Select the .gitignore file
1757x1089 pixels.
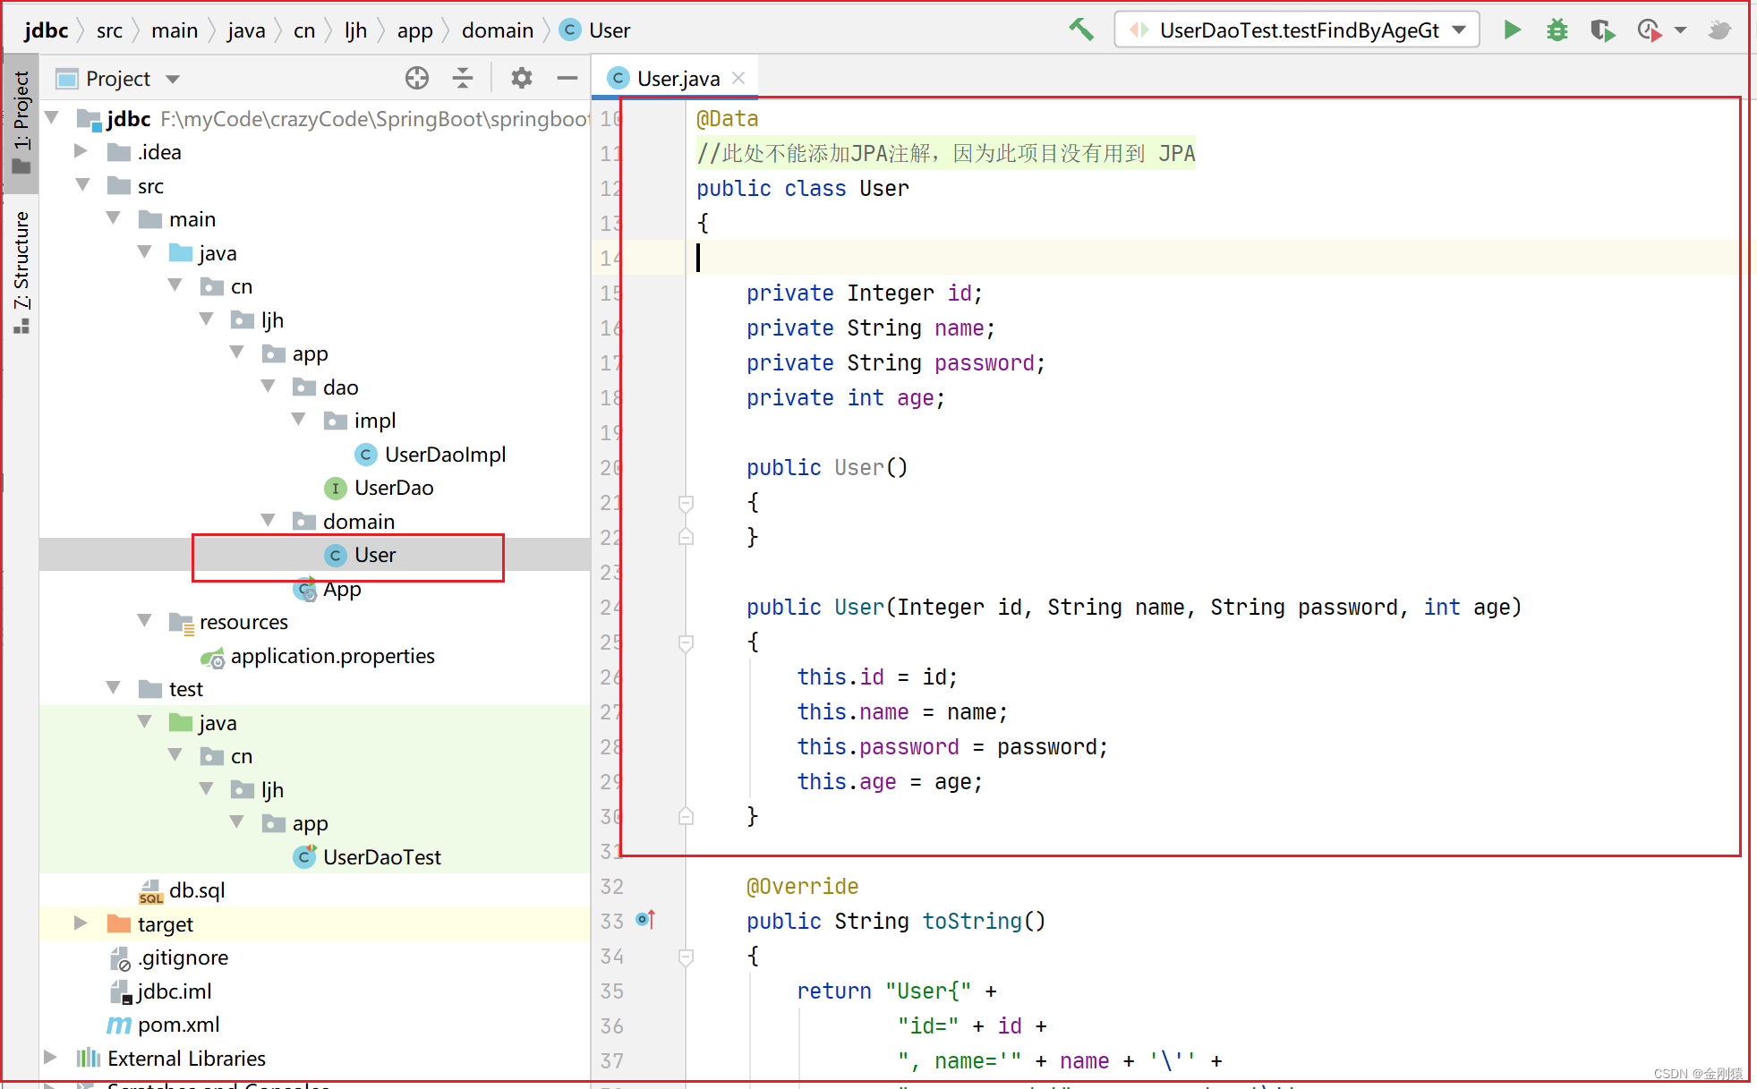(169, 957)
